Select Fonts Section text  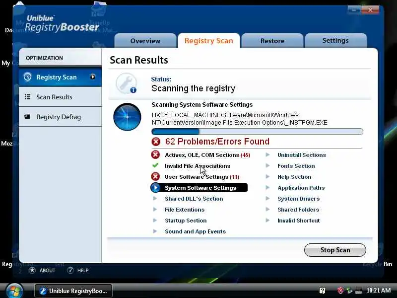tap(296, 166)
